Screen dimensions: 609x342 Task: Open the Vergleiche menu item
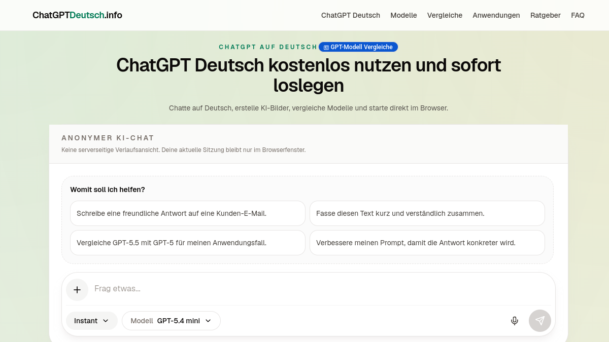click(x=445, y=15)
